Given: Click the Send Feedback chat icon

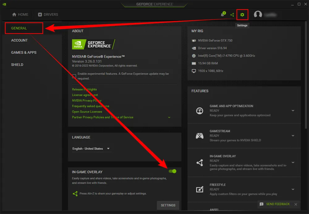Looking at the screenshot, I should pos(261,204).
